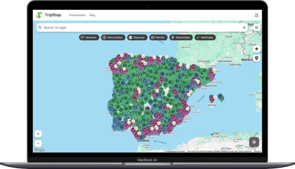This screenshot has width=295, height=169.
Task: Clear the search with the X icon
Action: coord(244,28)
